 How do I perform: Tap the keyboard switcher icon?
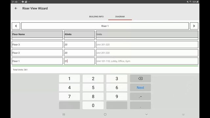click(x=183, y=114)
